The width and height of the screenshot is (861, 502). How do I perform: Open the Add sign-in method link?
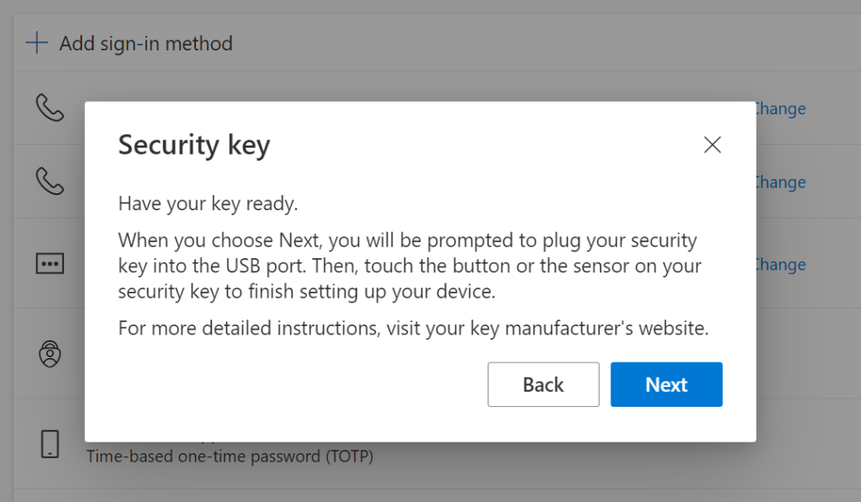[x=145, y=43]
